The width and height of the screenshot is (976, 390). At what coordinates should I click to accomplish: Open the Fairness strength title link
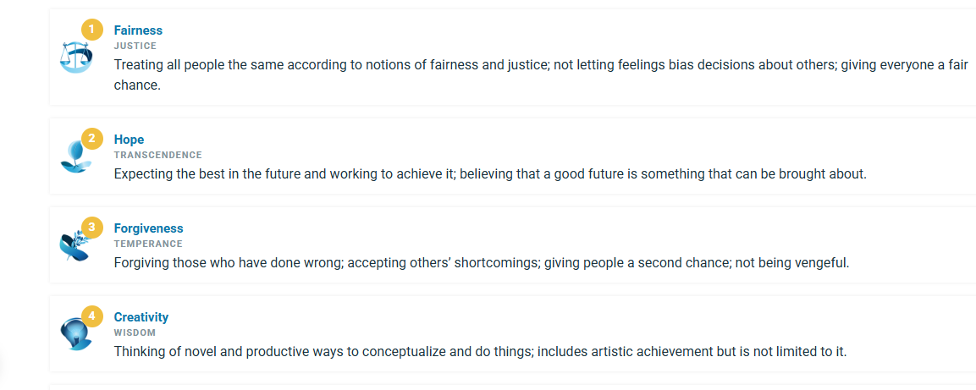[138, 30]
